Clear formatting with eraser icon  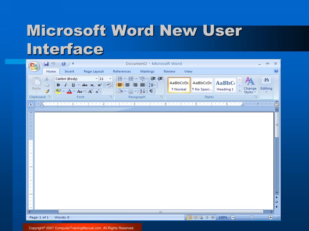pyautogui.click(x=109, y=85)
